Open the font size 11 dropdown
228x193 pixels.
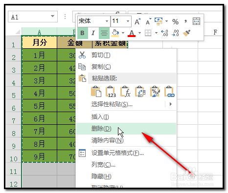pos(128,21)
